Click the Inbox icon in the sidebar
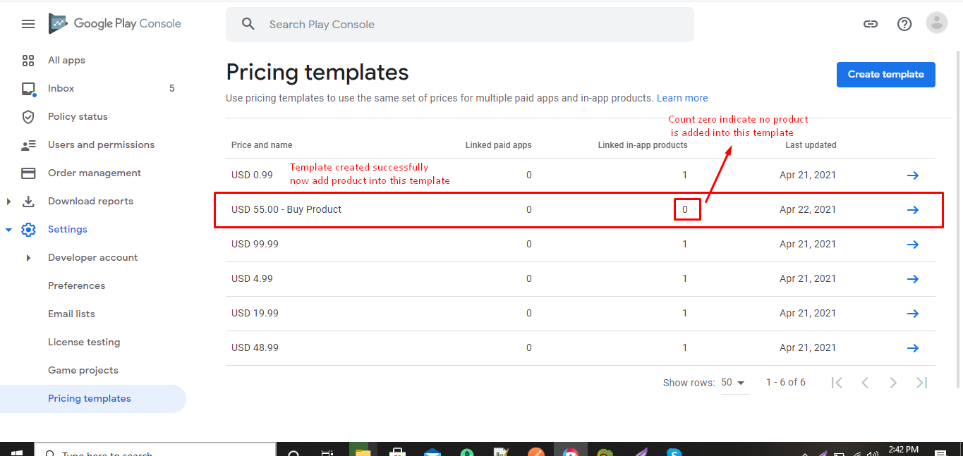 (x=28, y=89)
